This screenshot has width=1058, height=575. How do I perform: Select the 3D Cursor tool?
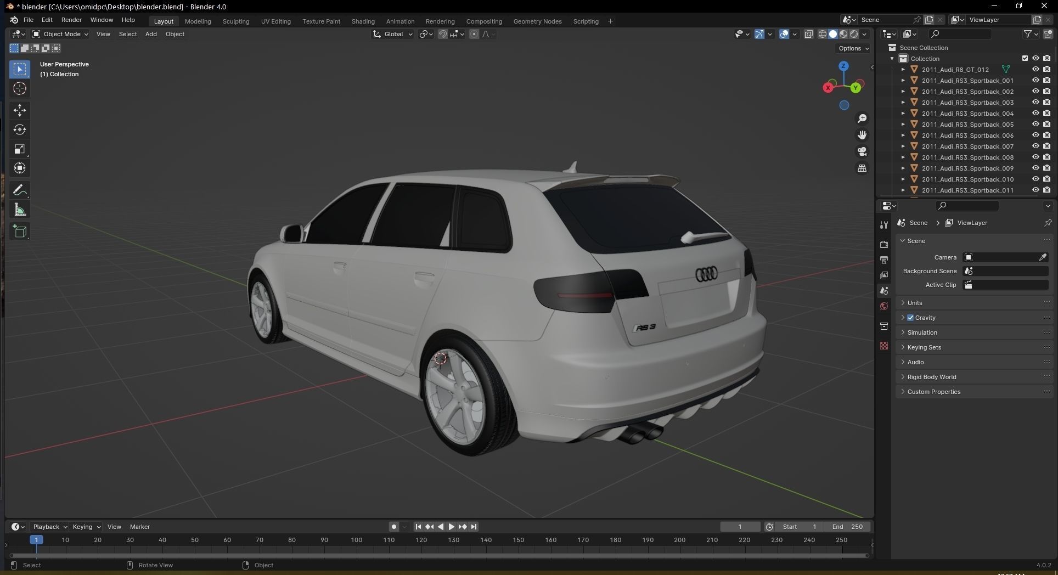point(20,88)
